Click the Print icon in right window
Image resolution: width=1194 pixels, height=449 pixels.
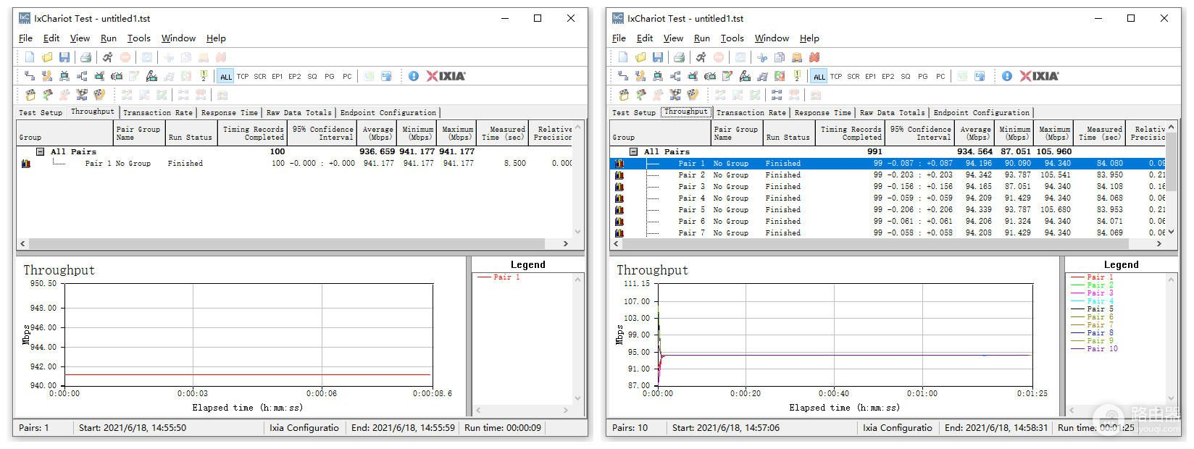[679, 57]
